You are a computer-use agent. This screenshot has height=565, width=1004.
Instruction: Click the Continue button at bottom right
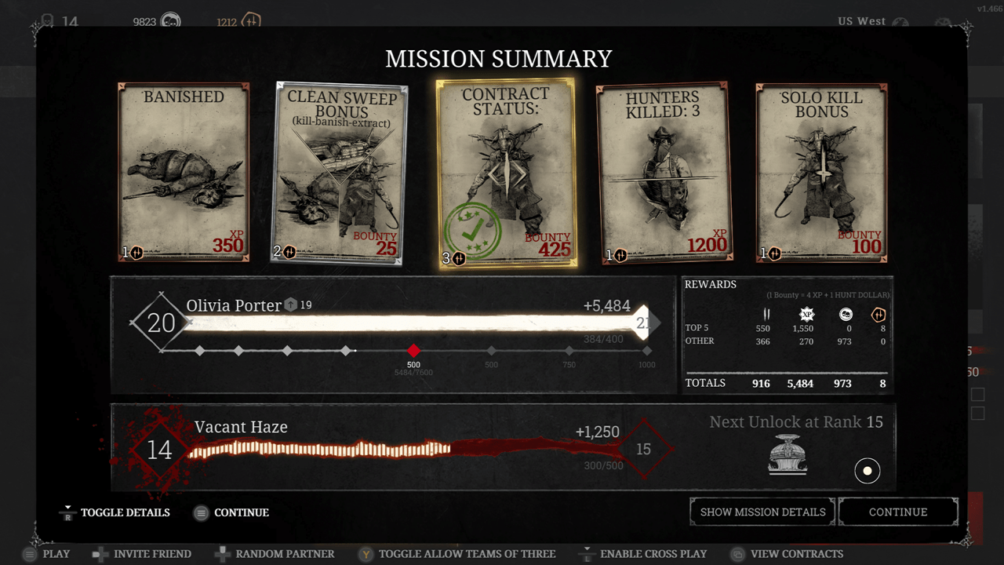(898, 512)
